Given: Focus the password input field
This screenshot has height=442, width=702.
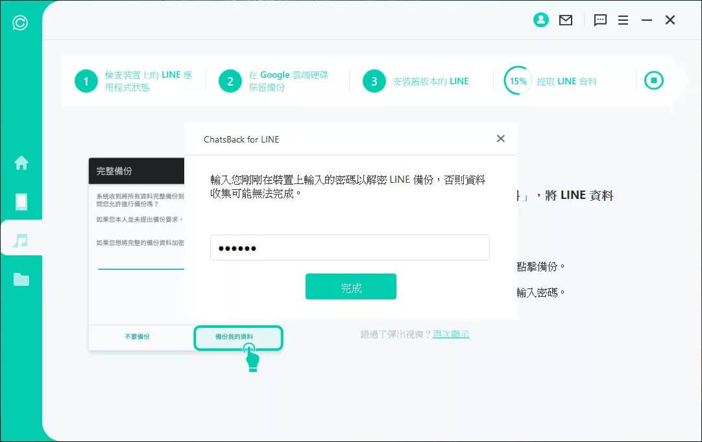Looking at the screenshot, I should click(x=350, y=248).
